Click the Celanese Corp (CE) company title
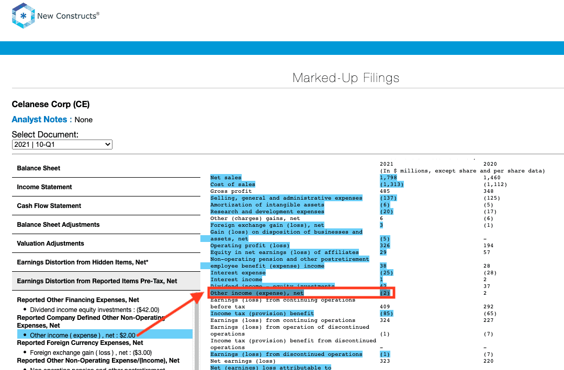564x370 pixels. click(x=51, y=104)
